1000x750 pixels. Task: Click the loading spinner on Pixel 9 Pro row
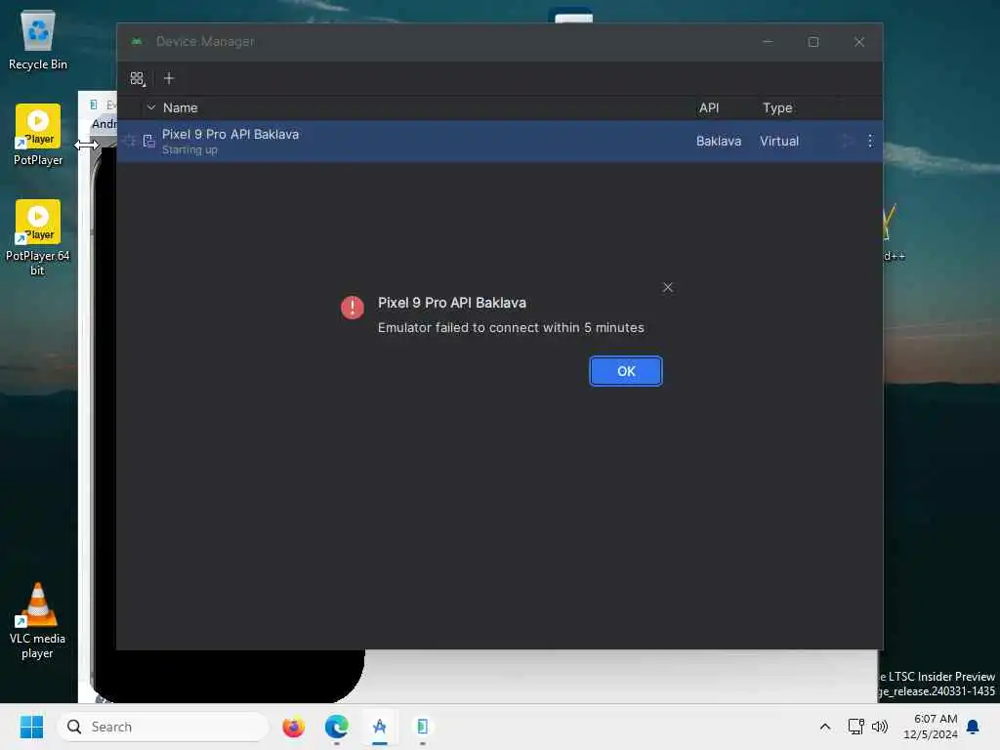point(130,141)
